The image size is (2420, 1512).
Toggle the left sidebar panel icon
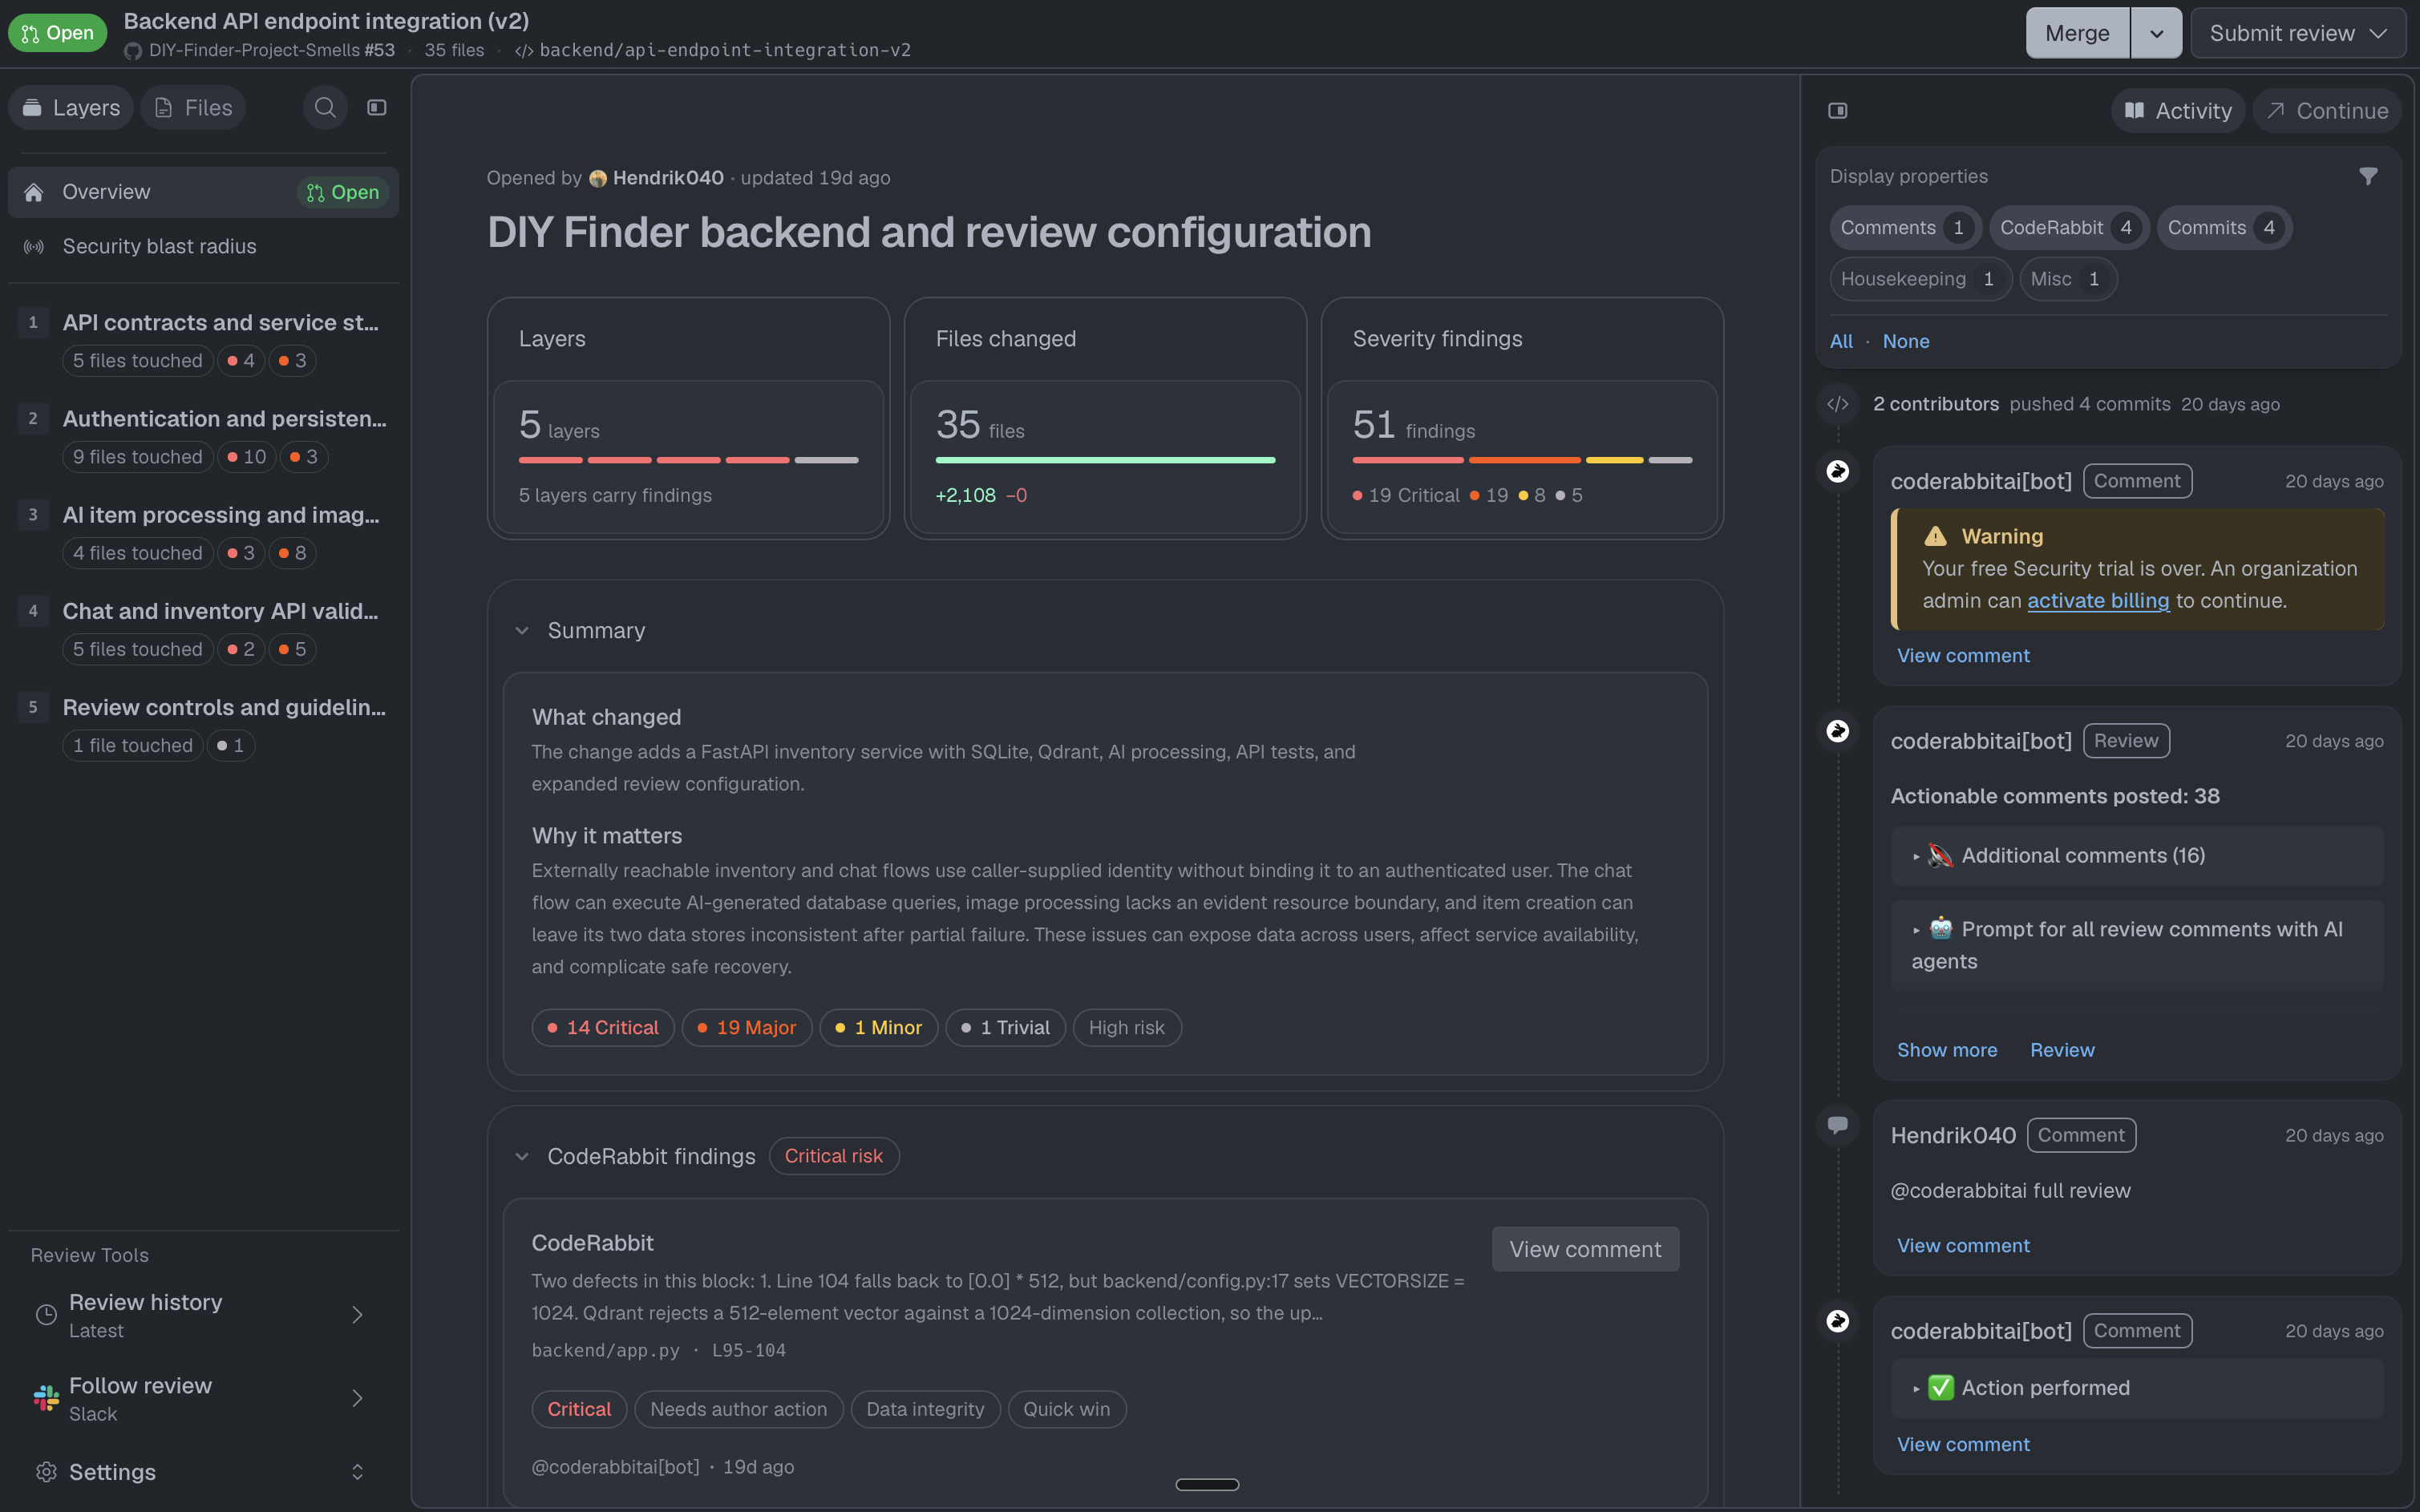[x=377, y=107]
